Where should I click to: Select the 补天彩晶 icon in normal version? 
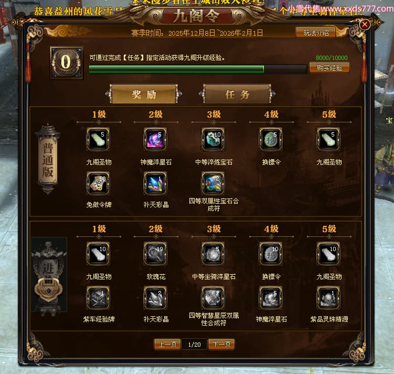pyautogui.click(x=155, y=183)
